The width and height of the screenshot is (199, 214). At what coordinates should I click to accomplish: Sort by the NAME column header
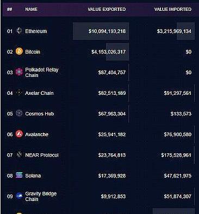pyautogui.click(x=31, y=9)
